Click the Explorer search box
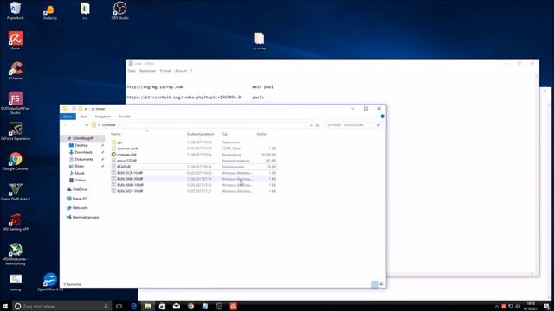The height and width of the screenshot is (311, 554). point(352,124)
